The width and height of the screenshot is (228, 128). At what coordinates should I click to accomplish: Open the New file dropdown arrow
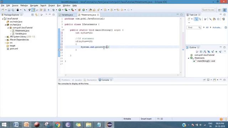click(x=6, y=10)
